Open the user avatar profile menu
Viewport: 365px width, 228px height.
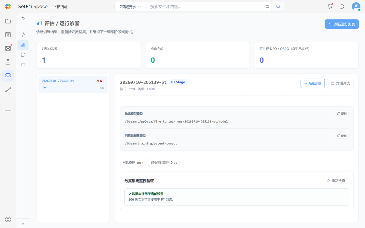click(x=356, y=7)
